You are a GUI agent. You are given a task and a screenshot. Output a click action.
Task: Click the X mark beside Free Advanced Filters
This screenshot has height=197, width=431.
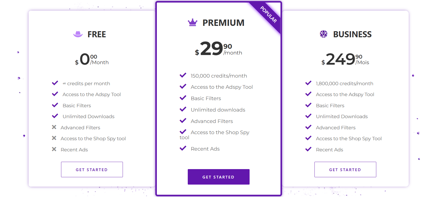pyautogui.click(x=54, y=127)
